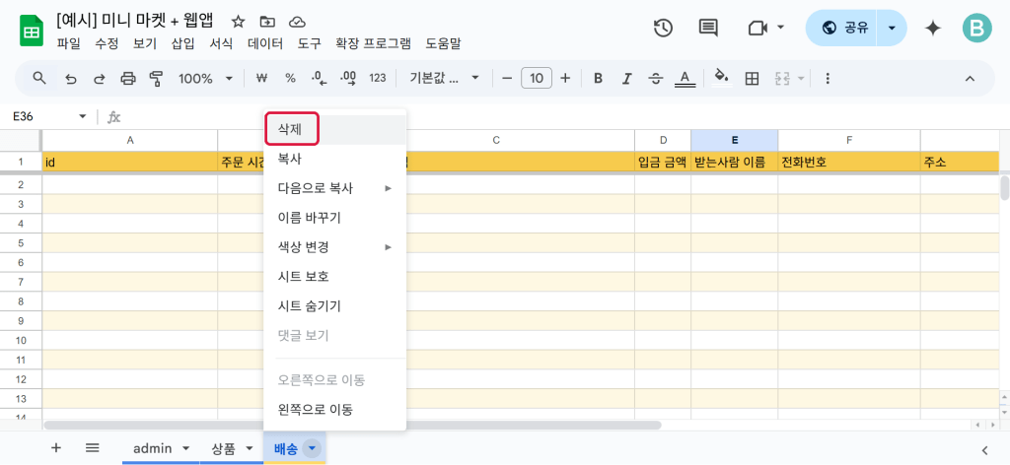Open the admin sheet tab dropdown arrow
This screenshot has width=1010, height=465.
pyautogui.click(x=184, y=448)
